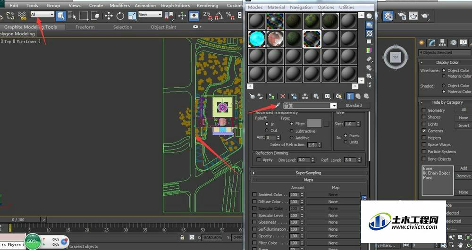Viewport: 472px width, 250px height.
Task: Click the Put to Library icon
Action: (316, 96)
